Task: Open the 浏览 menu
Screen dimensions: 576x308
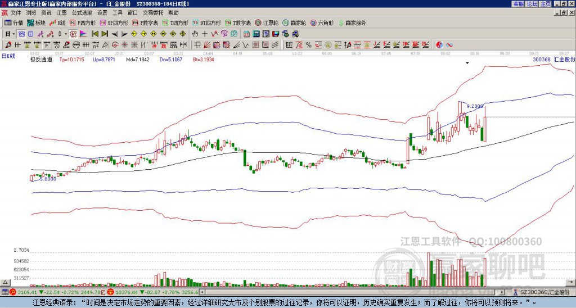Action: point(31,13)
